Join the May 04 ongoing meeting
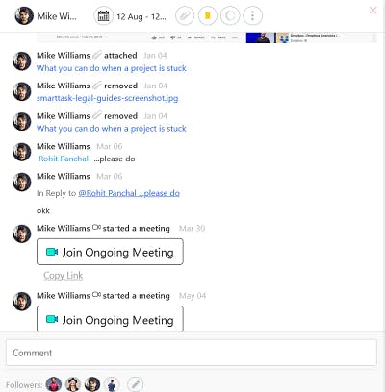The width and height of the screenshot is (385, 392). (110, 319)
